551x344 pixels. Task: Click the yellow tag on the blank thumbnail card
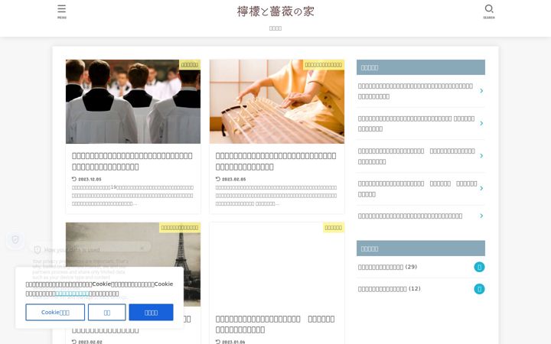[334, 228]
